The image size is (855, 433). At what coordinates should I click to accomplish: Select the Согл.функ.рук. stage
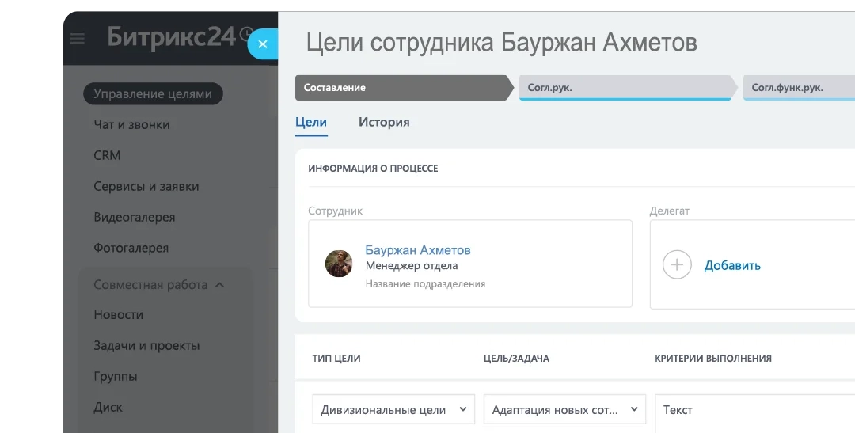pos(799,88)
